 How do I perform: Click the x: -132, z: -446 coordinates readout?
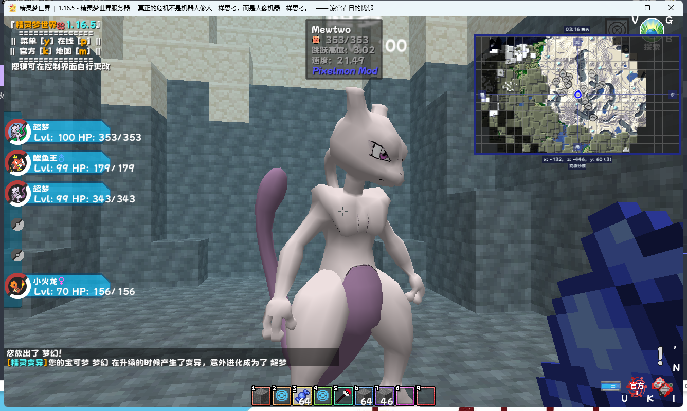(577, 160)
